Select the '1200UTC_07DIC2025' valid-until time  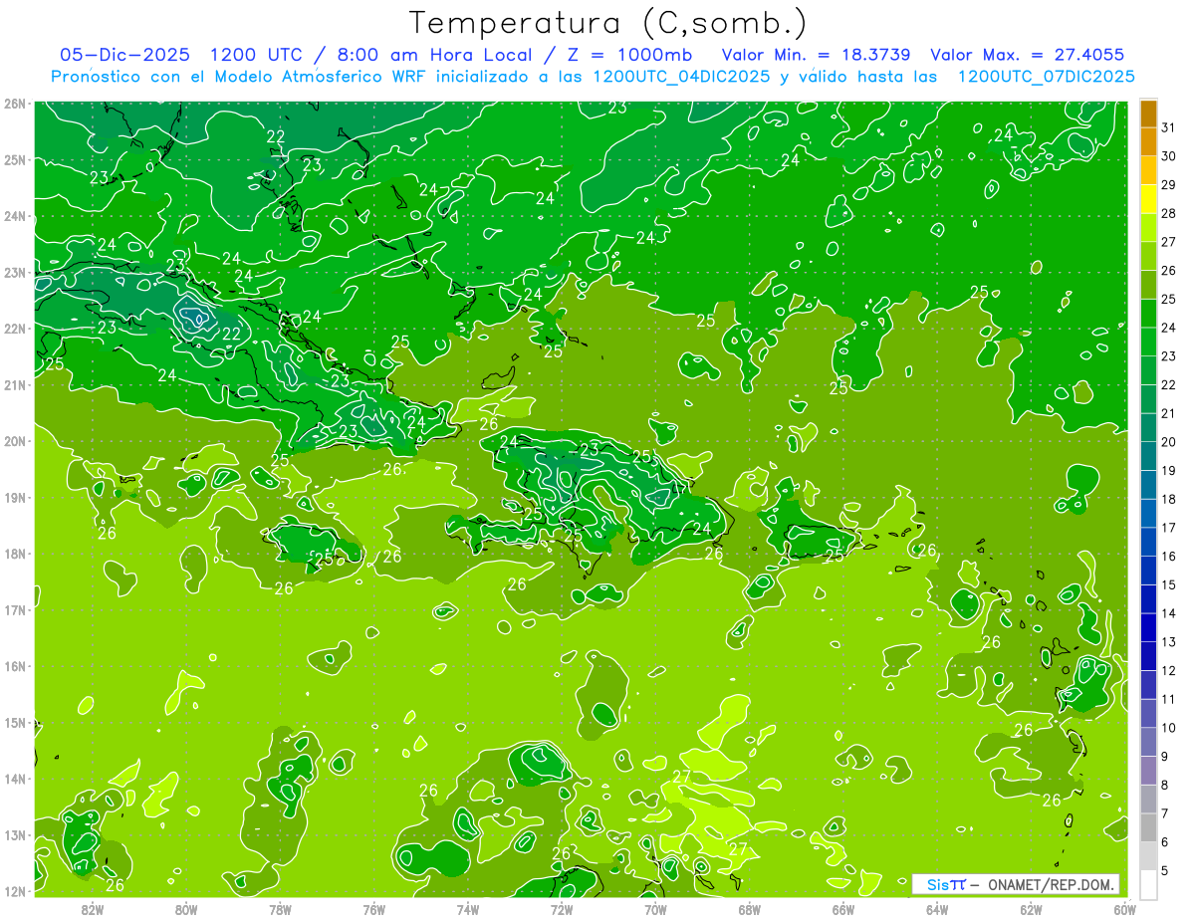point(1046,77)
